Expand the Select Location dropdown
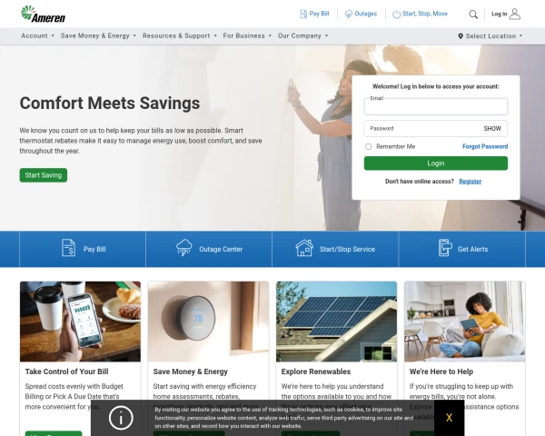The width and height of the screenshot is (545, 436). click(x=490, y=35)
